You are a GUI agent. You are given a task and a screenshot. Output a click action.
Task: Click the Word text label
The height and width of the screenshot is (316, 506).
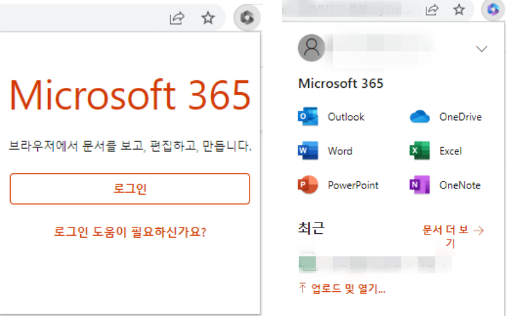click(x=340, y=151)
